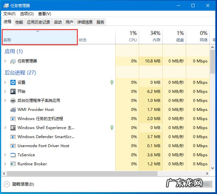Click the 0.1 MB memory value
Image resolution: width=217 pixels, height=194 pixels.
click(154, 146)
